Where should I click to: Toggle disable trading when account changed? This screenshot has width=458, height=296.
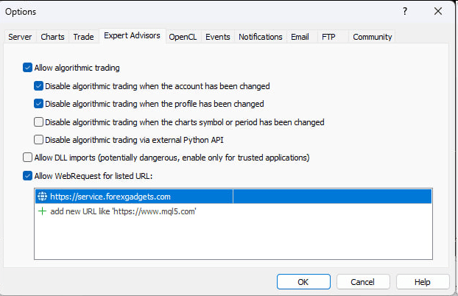pyautogui.click(x=38, y=86)
